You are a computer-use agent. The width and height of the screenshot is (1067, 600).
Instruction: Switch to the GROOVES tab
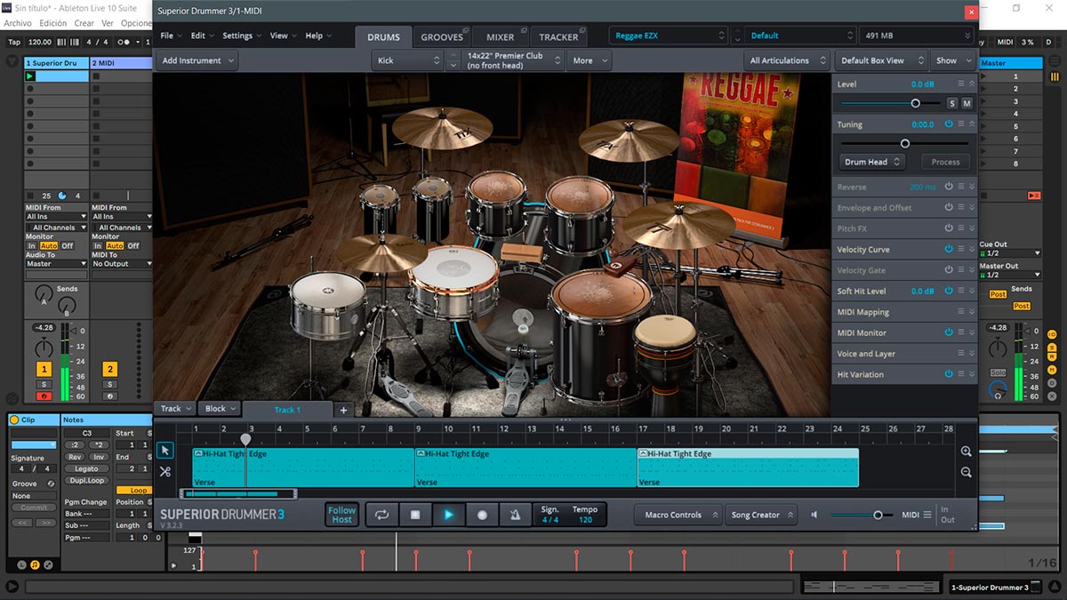(442, 37)
